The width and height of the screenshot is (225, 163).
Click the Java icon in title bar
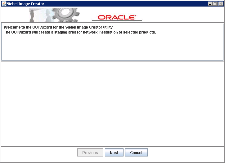click(x=4, y=4)
